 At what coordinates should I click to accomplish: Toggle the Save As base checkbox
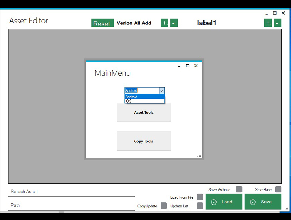239,189
